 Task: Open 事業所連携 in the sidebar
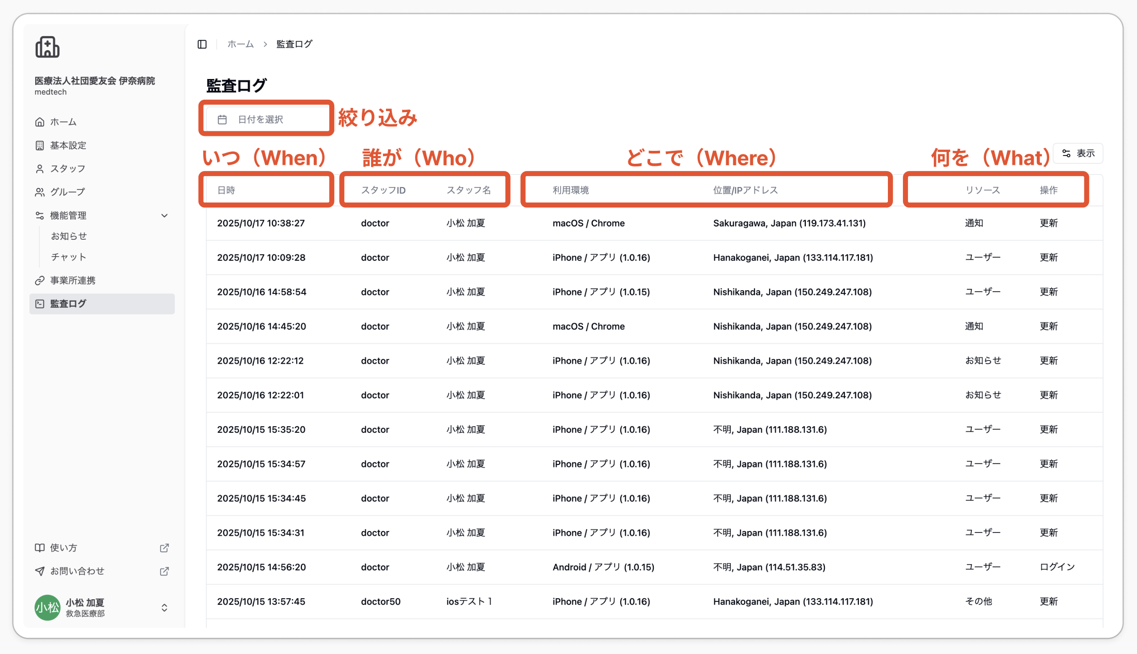(x=102, y=281)
